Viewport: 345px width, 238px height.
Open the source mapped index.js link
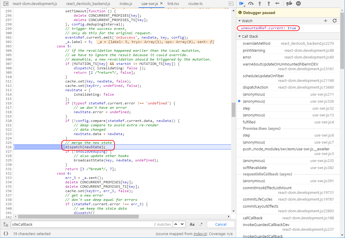pos(200,234)
